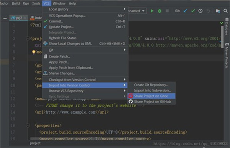Click the Git update project arrow icon
This screenshot has width=230, height=148.
pyautogui.click(x=185, y=11)
